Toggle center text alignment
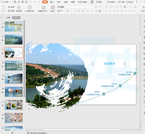The width and height of the screenshot is (145, 134). 110,11
